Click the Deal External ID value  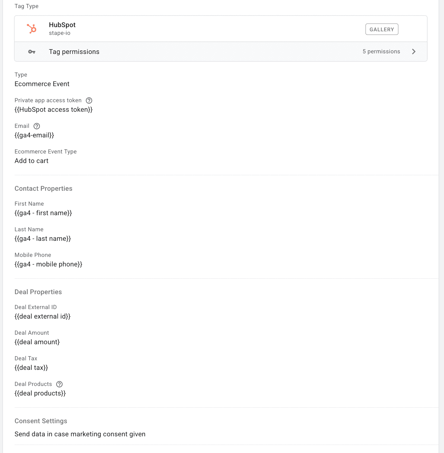click(42, 316)
